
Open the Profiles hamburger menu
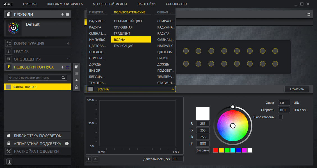67,14
